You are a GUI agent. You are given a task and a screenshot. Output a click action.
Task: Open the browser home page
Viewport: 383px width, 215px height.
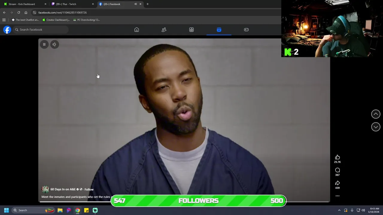pos(26,13)
